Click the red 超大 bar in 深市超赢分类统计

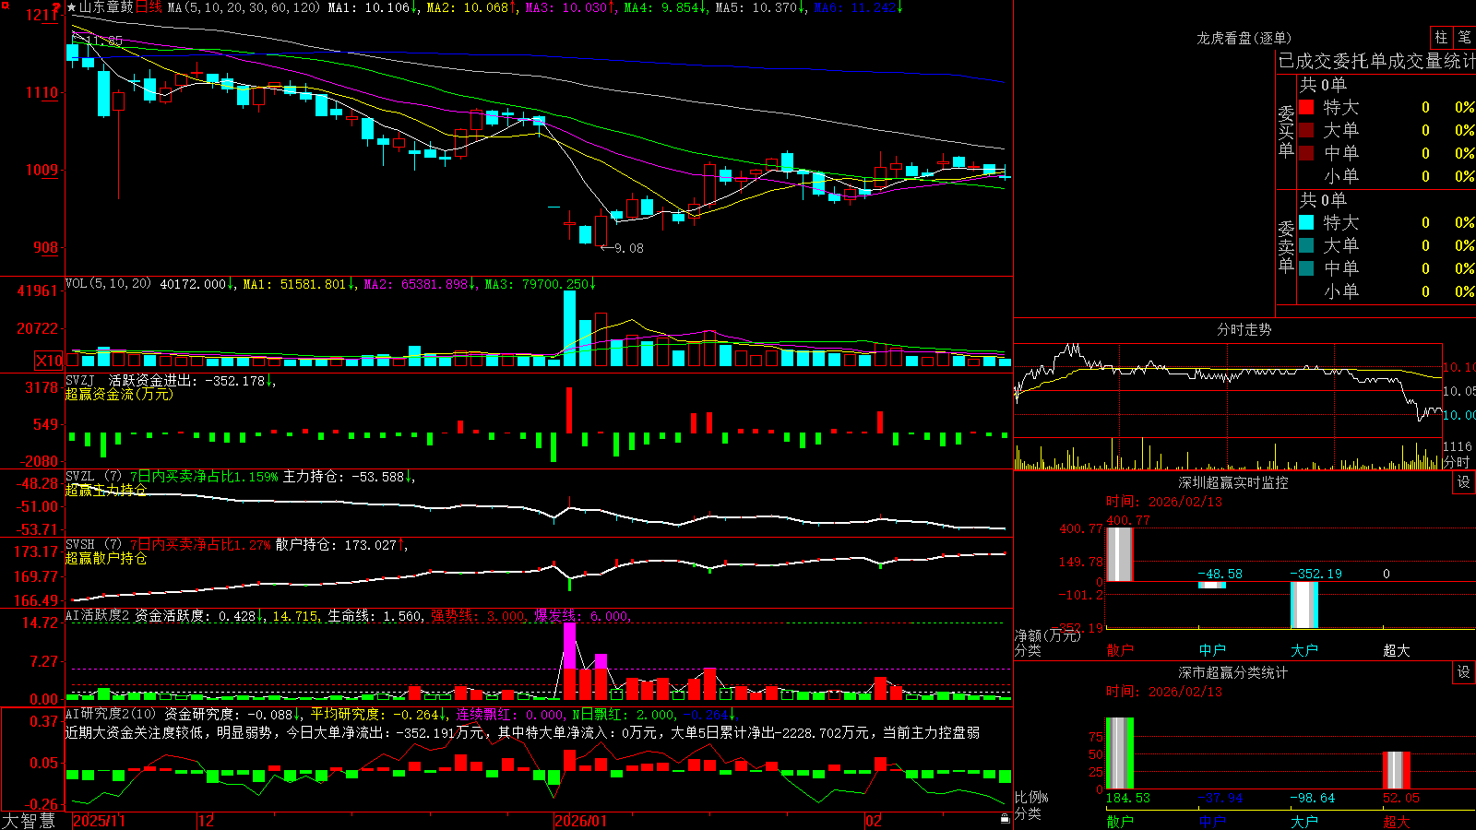(1397, 770)
